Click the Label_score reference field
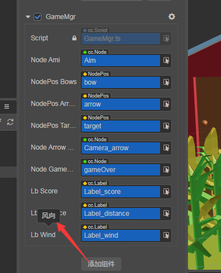 (121, 192)
